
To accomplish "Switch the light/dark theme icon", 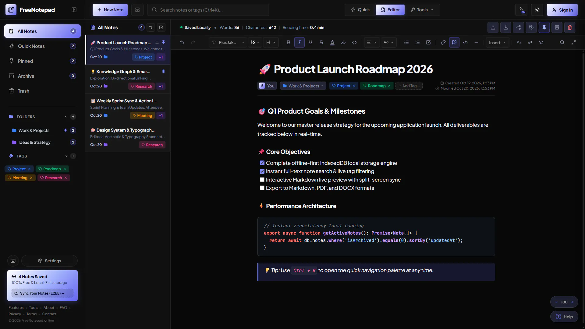I will 537,10.
